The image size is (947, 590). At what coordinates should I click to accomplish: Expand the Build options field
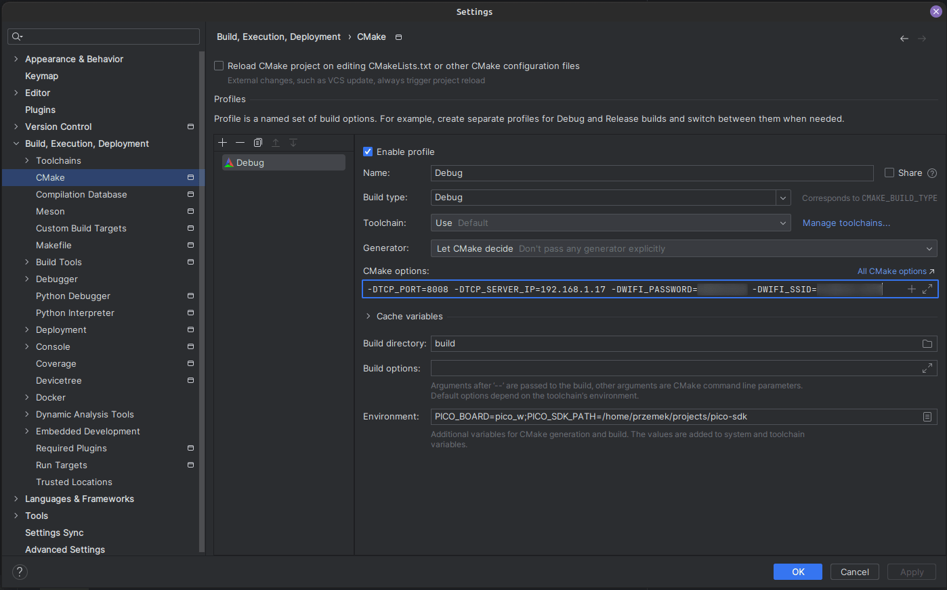point(927,368)
